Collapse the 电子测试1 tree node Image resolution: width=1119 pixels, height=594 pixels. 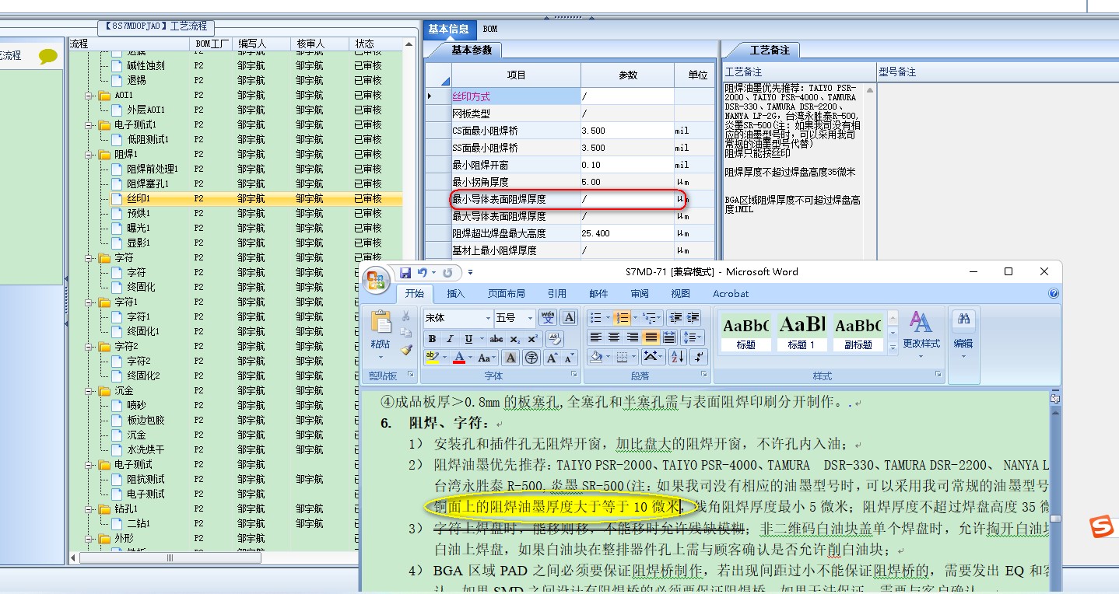pyautogui.click(x=89, y=124)
